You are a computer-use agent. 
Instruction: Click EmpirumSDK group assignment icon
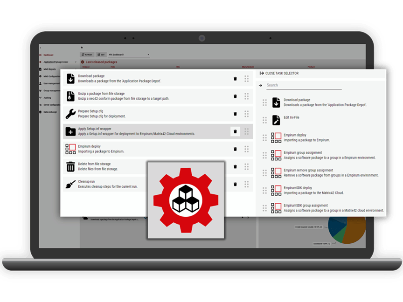click(x=276, y=208)
